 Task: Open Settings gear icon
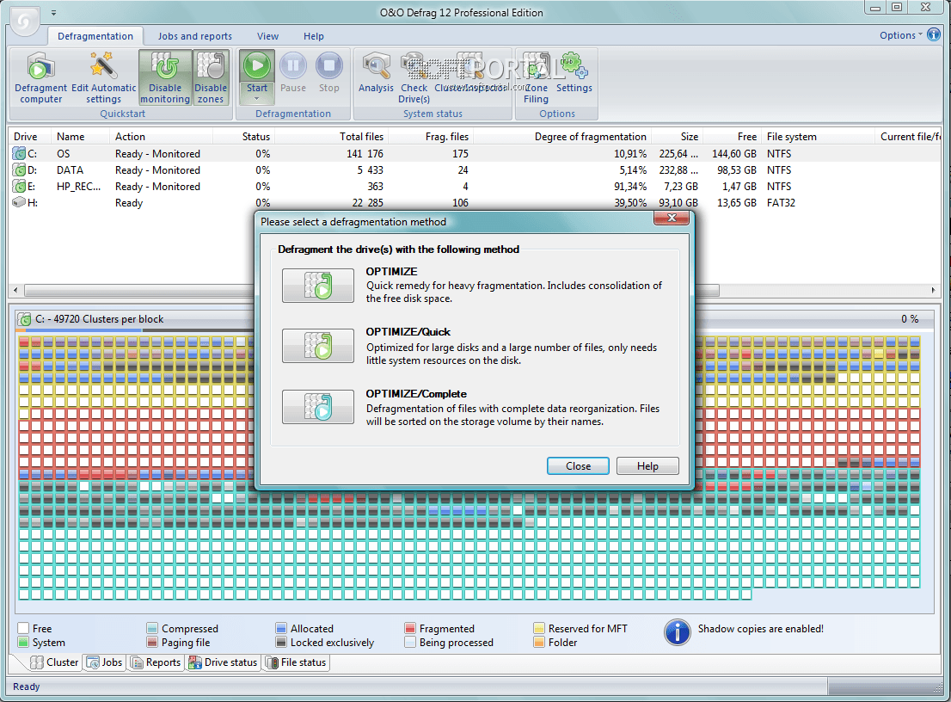pos(574,72)
